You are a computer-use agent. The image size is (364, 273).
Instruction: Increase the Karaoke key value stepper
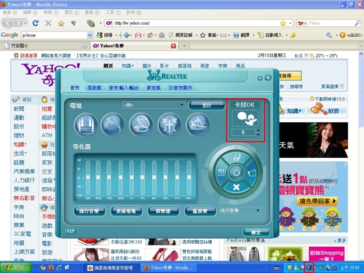(x=258, y=130)
